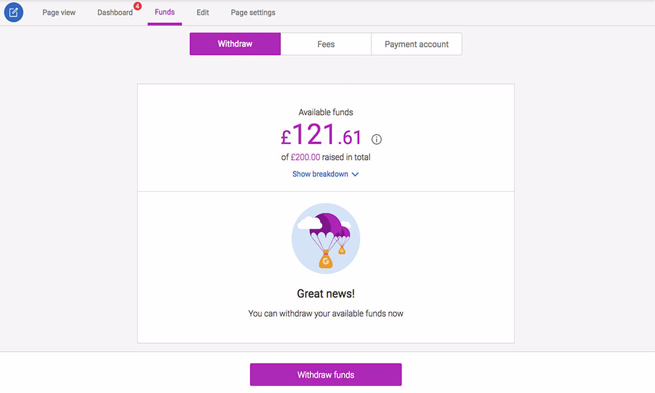655x393 pixels.
Task: Expand the Show breakdown chevron arrow
Action: [x=355, y=174]
